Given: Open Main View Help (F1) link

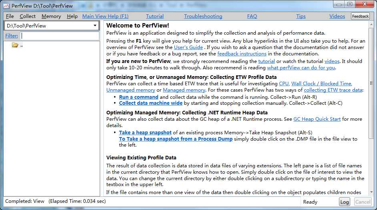Looking at the screenshot, I should [105, 16].
